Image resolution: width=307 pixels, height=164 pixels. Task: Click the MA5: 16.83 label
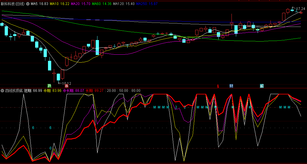[x=39, y=4]
